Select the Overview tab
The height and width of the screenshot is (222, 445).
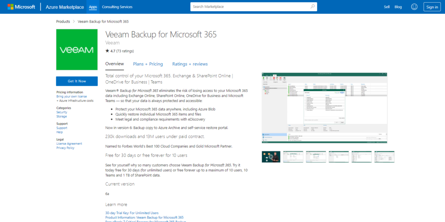pos(115,64)
